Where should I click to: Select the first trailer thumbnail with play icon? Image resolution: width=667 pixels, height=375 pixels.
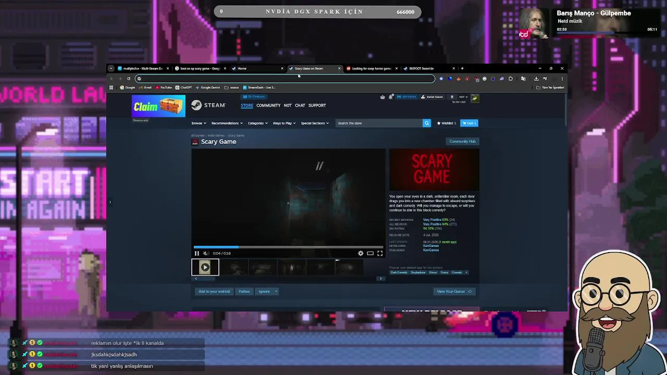pyautogui.click(x=205, y=267)
